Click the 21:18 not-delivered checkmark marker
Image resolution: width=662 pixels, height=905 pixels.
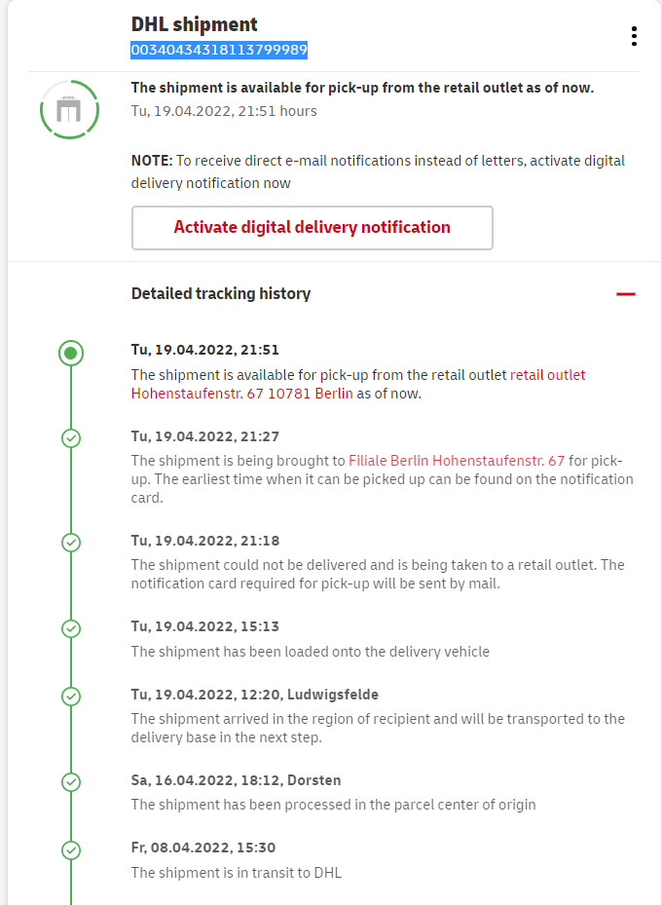[x=71, y=542]
